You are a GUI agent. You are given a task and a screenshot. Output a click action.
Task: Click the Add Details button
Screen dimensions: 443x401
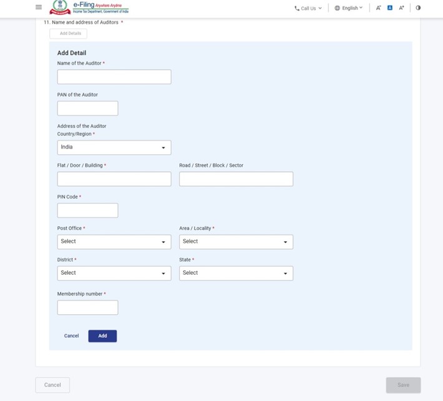68,34
